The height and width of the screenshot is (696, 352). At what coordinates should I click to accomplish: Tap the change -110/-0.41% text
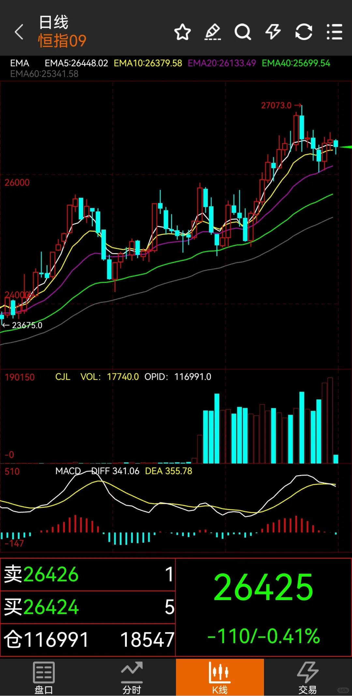pos(263,636)
